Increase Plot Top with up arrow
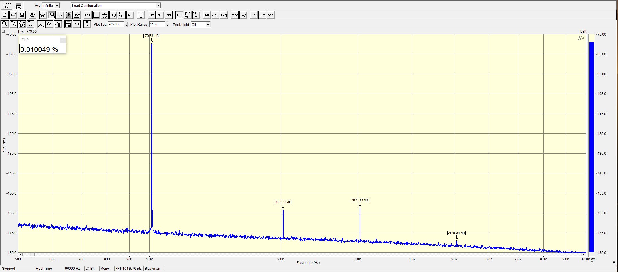This screenshot has width=618, height=272. point(126,23)
